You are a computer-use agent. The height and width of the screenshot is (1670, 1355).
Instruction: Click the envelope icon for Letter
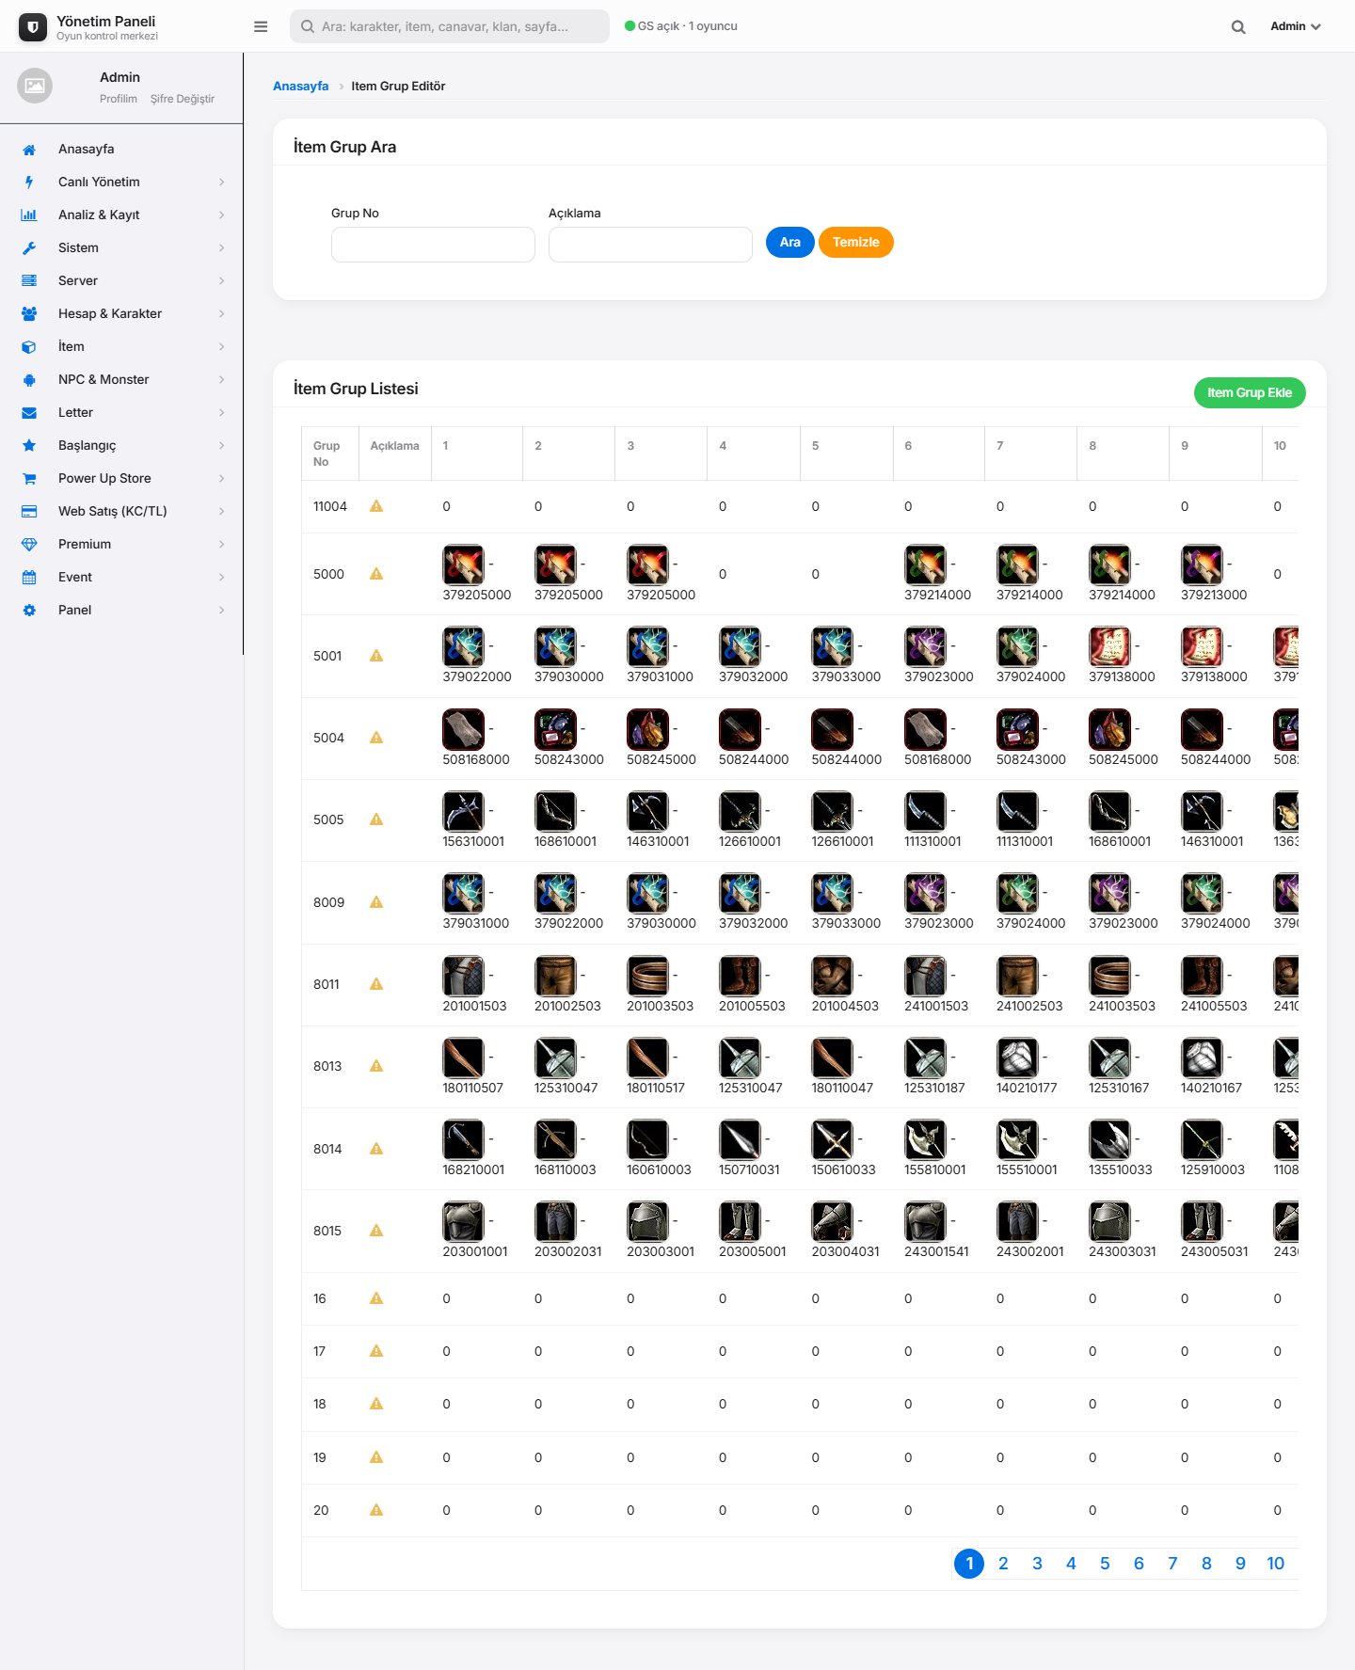29,413
